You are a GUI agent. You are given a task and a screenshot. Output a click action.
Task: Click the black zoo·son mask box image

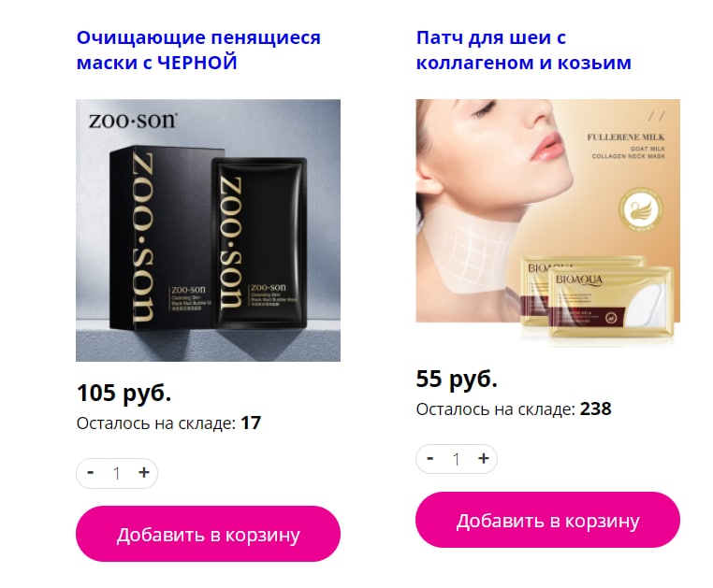point(208,230)
